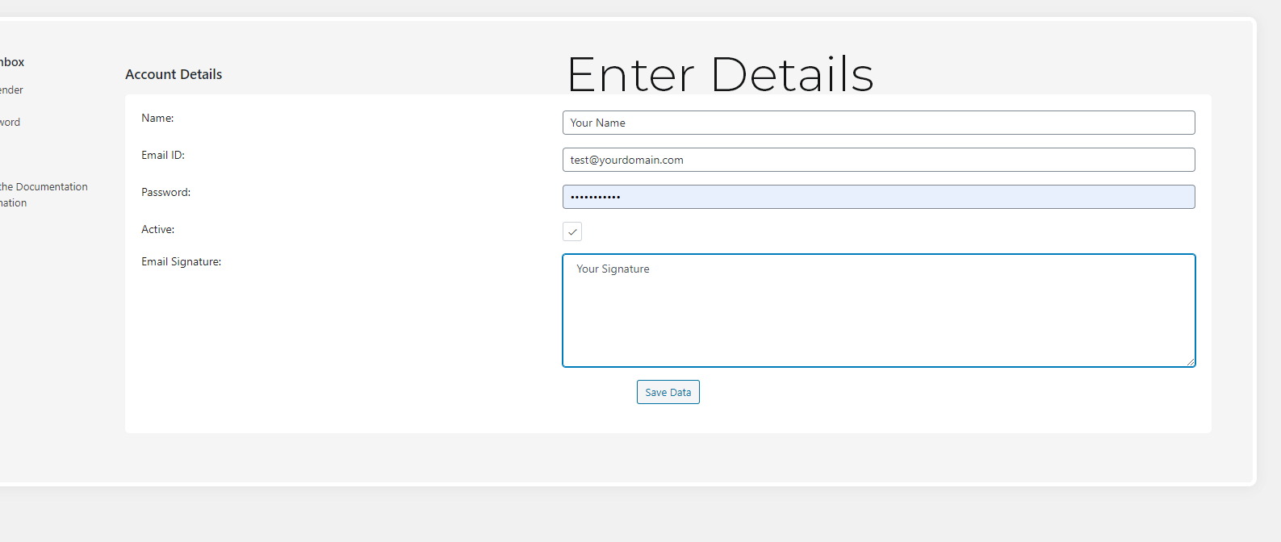Click the Active label

[157, 229]
